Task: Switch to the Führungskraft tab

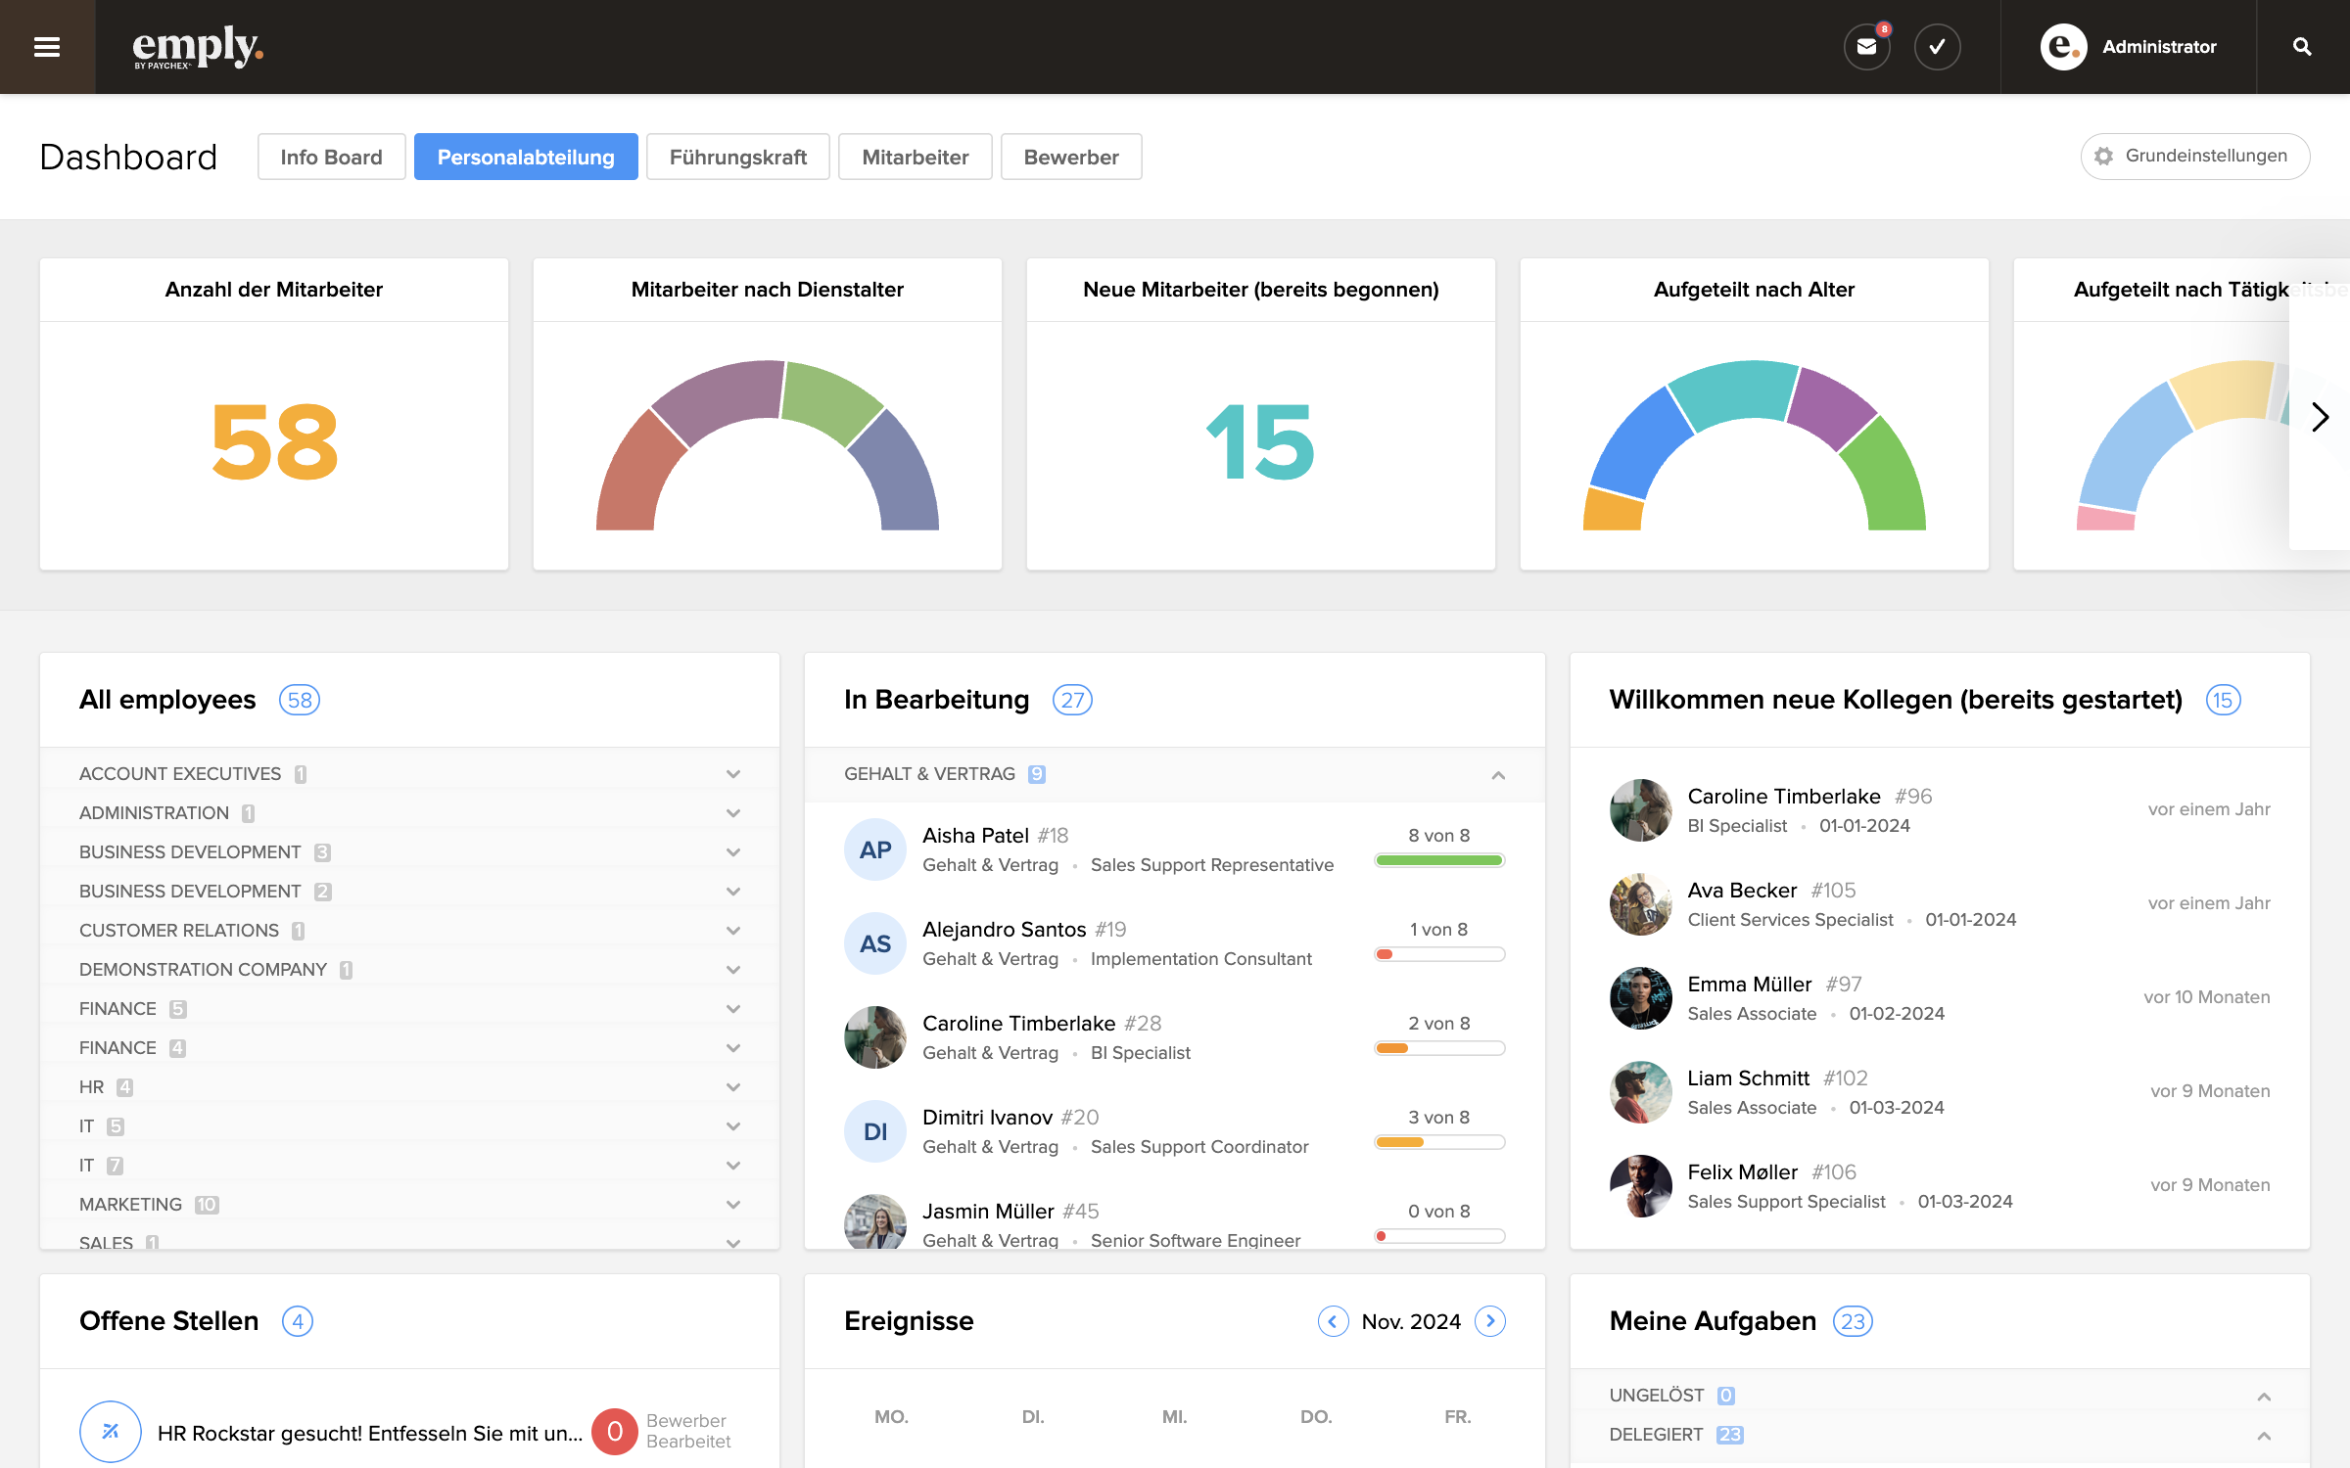Action: click(737, 157)
